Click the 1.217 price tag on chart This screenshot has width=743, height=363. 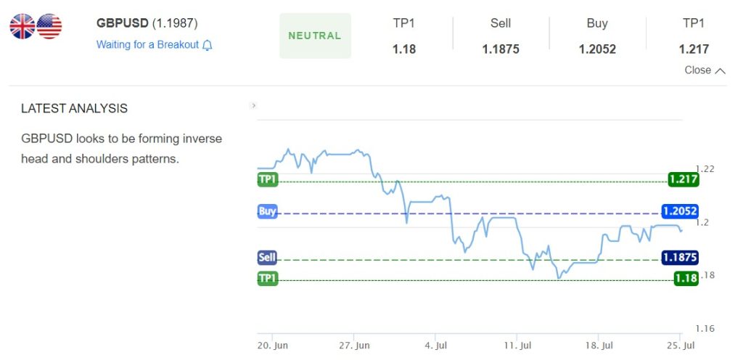(684, 179)
